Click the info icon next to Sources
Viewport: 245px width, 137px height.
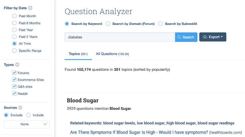click(x=20, y=107)
